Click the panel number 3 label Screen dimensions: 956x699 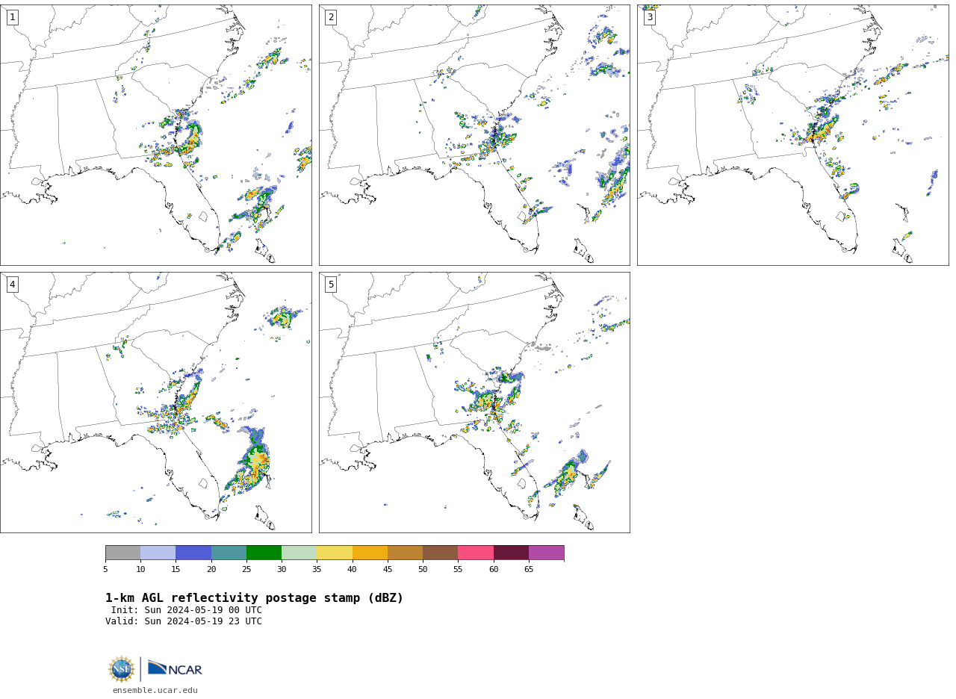650,17
